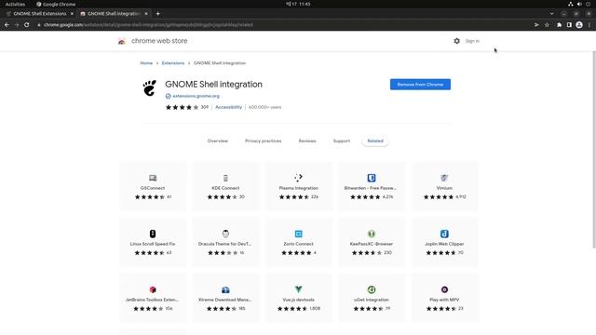Screen dimensions: 596x335
Task: Open the Google Chrome app menu
Action: point(56,4)
